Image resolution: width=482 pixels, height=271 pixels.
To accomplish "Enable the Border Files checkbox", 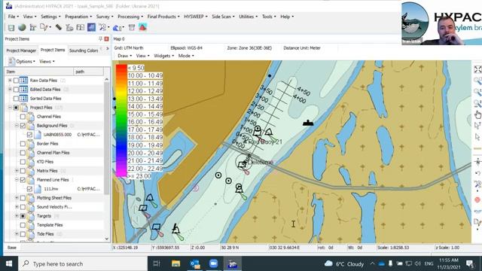I will 23,144.
